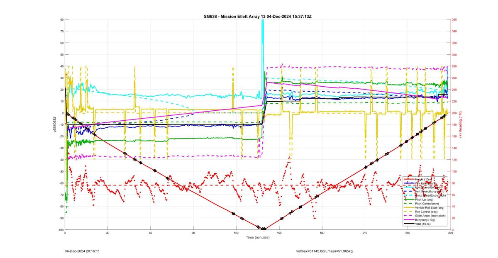The image size is (498, 258).
Task: Select the 'Vehicle Roll Stbd (deg)' legend entry
Action: pos(430,208)
